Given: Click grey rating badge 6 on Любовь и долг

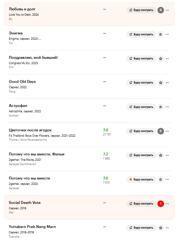Looking at the screenshot, I should (161, 10).
